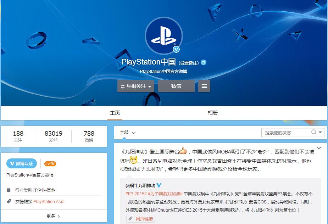Open the hamburger more-options menu button
The image size is (328, 224).
204,86
